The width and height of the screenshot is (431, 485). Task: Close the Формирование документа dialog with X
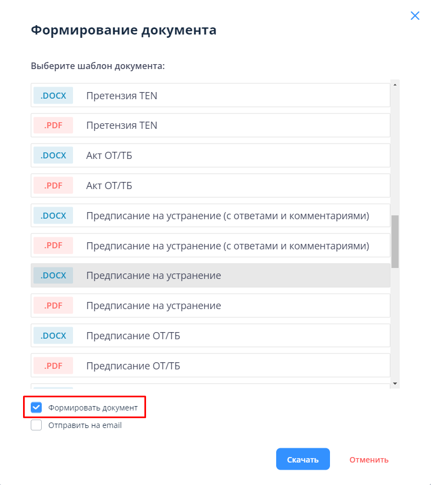pyautogui.click(x=415, y=16)
